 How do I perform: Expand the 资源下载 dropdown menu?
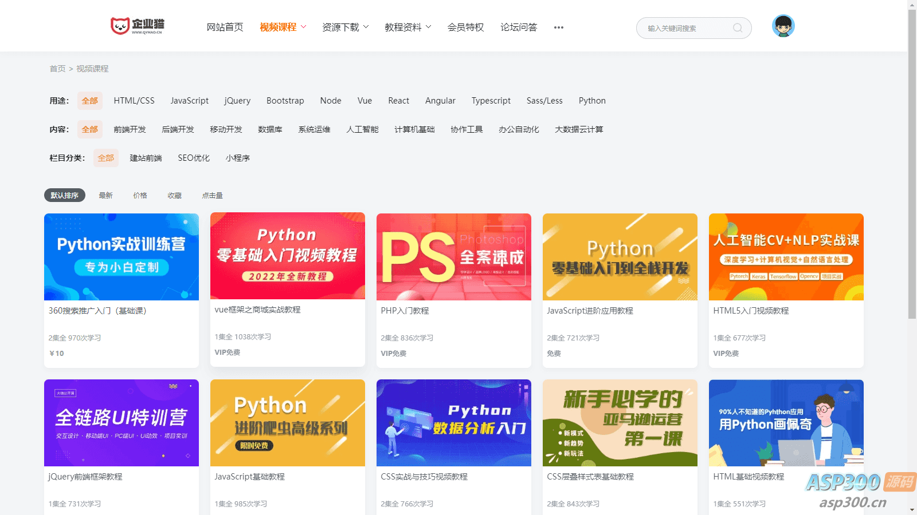[x=345, y=27]
